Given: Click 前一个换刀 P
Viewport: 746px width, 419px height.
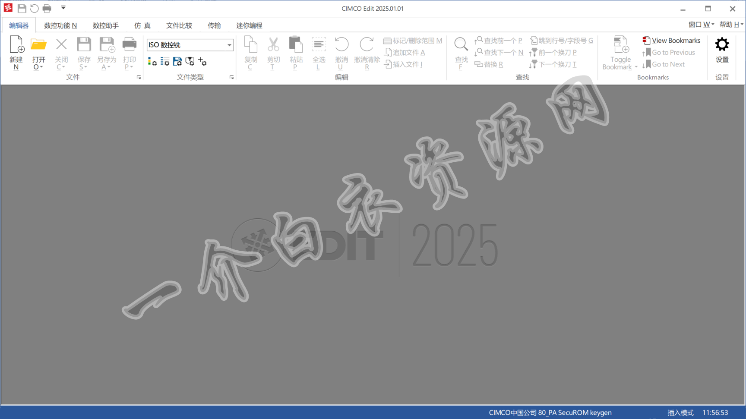Looking at the screenshot, I should 553,52.
